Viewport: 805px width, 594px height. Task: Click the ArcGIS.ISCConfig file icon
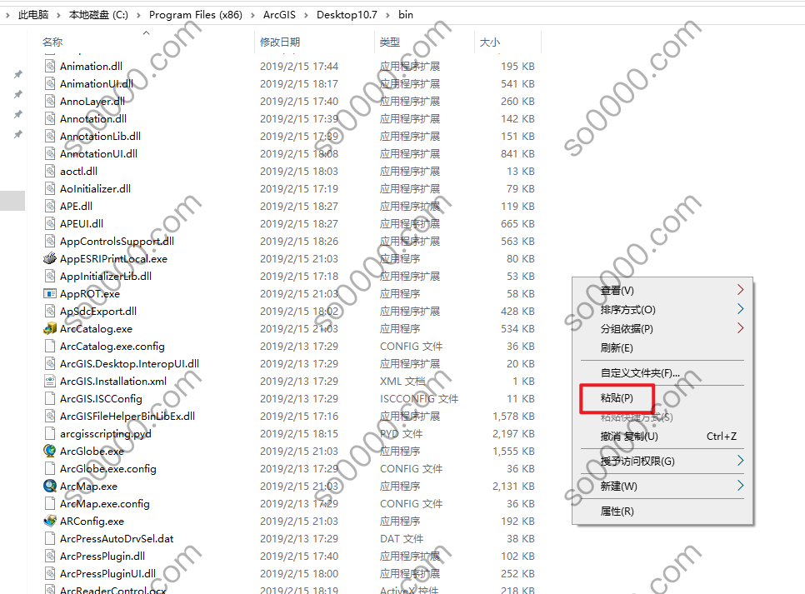coord(50,398)
